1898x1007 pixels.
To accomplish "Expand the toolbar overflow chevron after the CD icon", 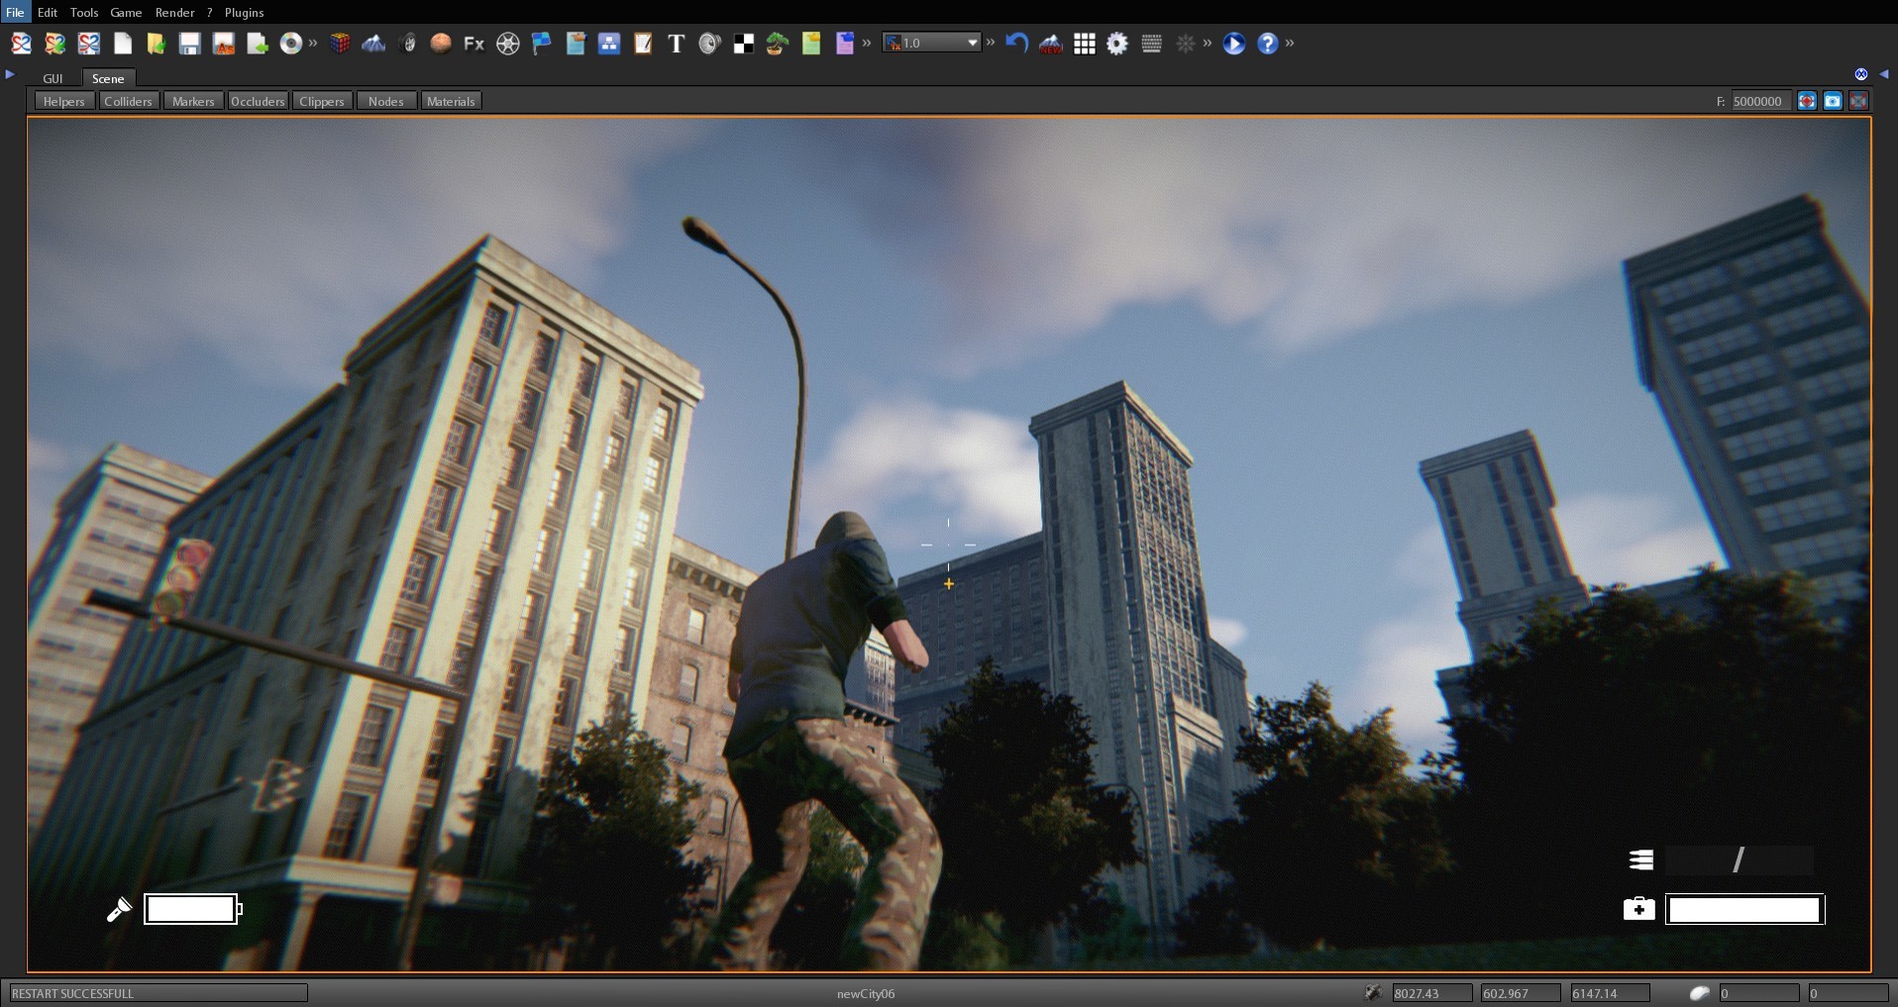I will [312, 43].
